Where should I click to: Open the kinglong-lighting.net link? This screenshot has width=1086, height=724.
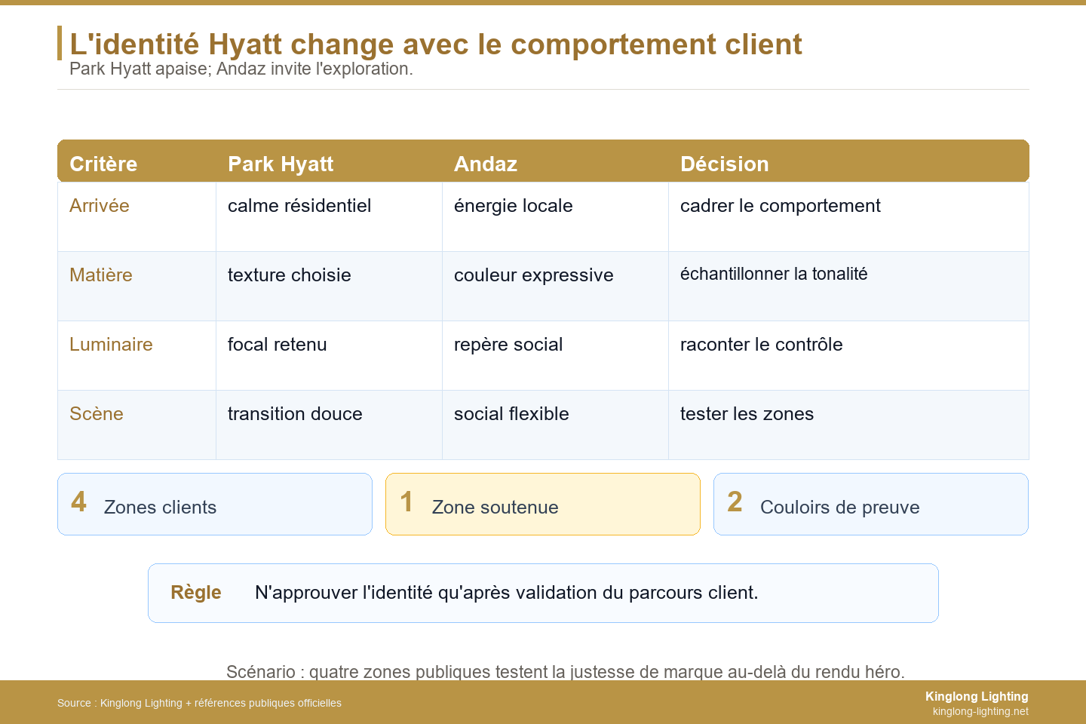(x=980, y=711)
